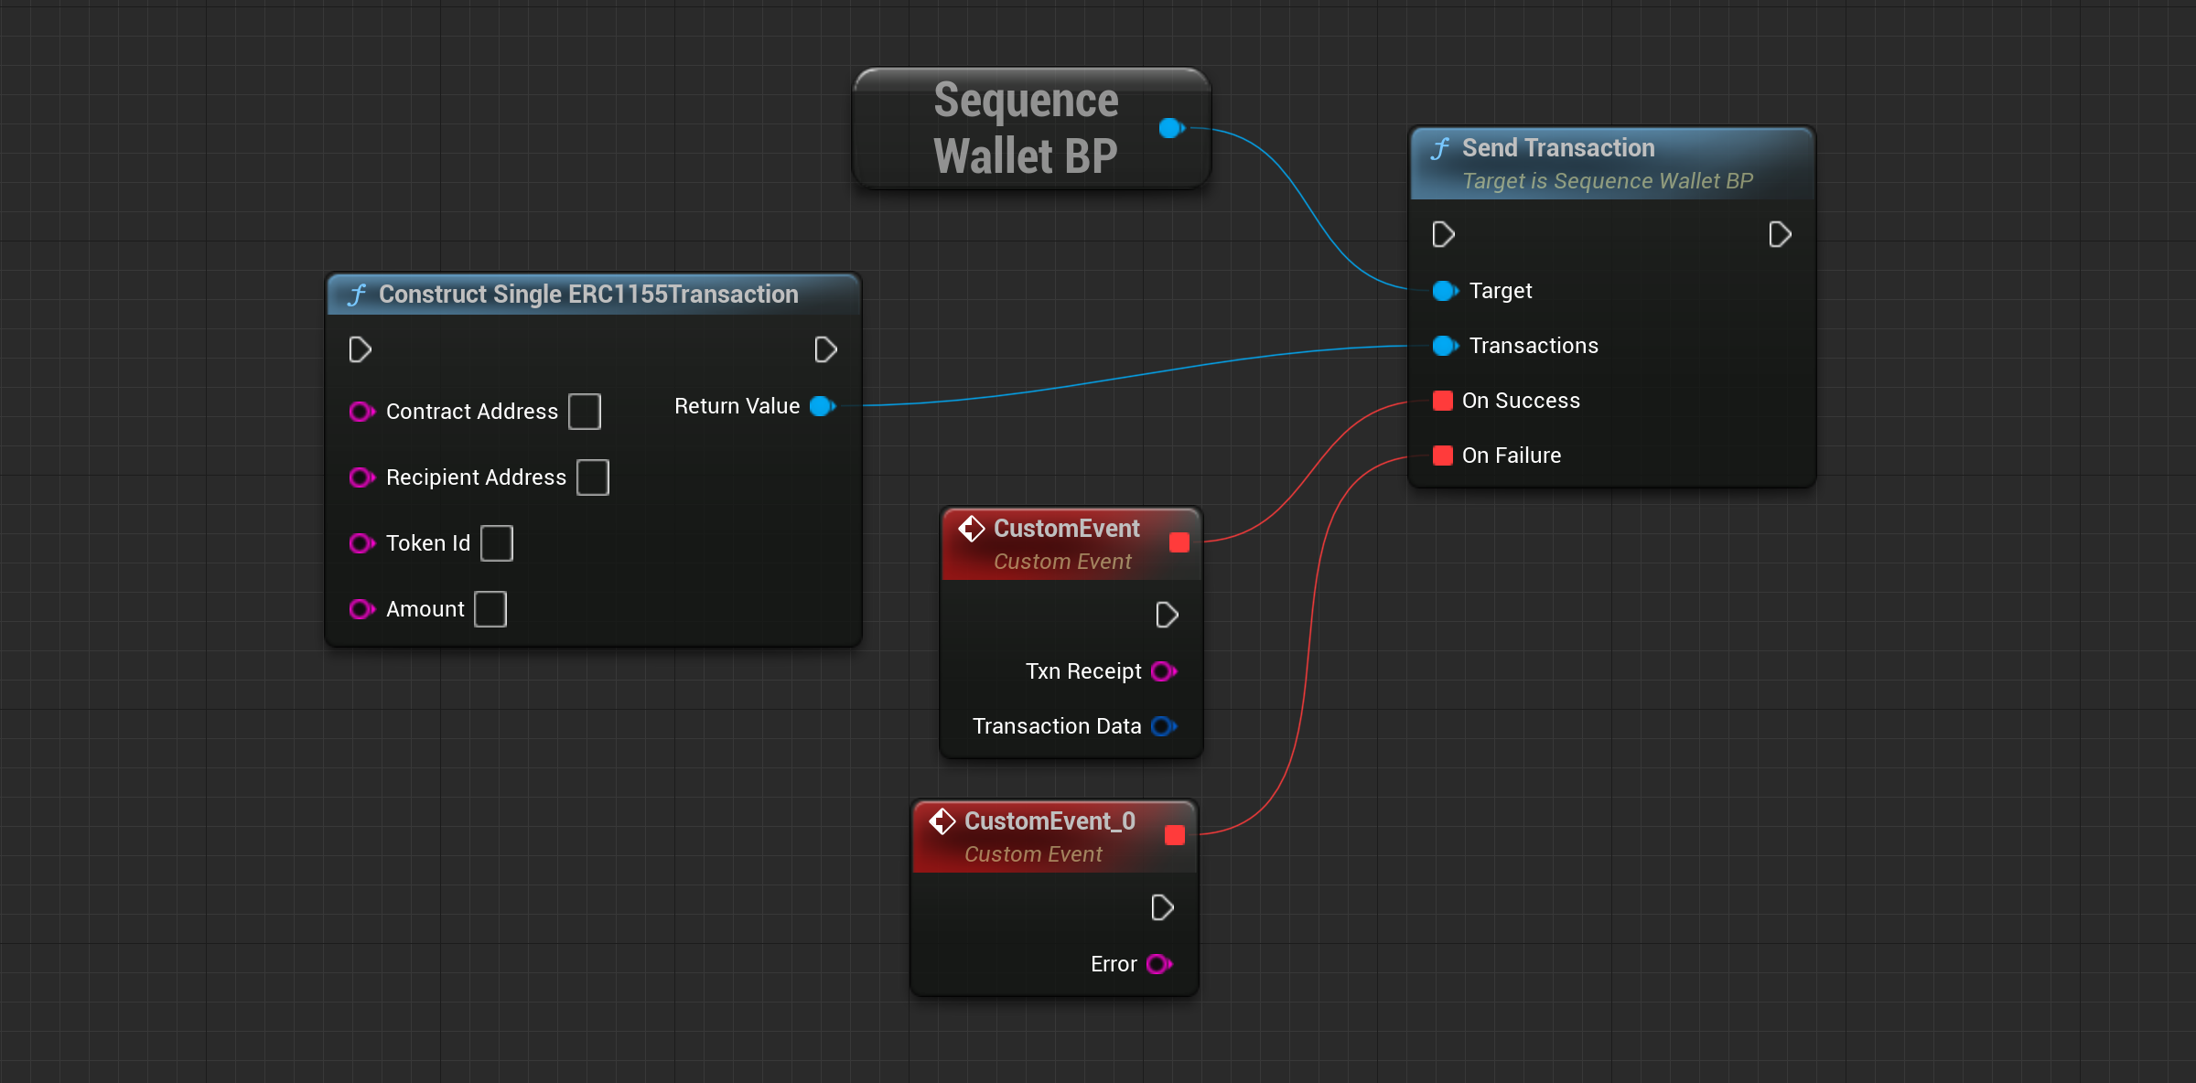Click the Transactions input pin
The image size is (2196, 1083).
[x=1444, y=346]
